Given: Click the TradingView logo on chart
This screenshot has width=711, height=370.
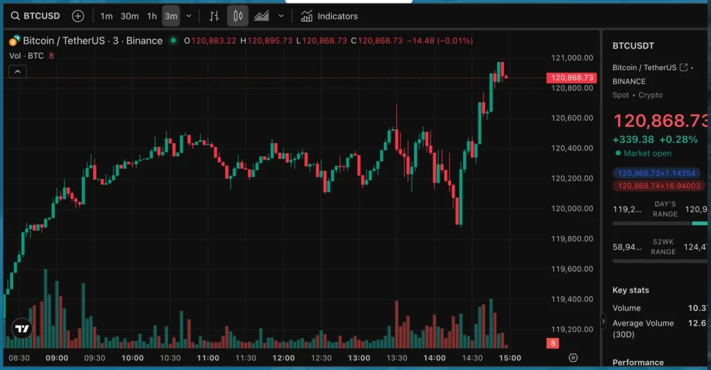Looking at the screenshot, I should (23, 329).
